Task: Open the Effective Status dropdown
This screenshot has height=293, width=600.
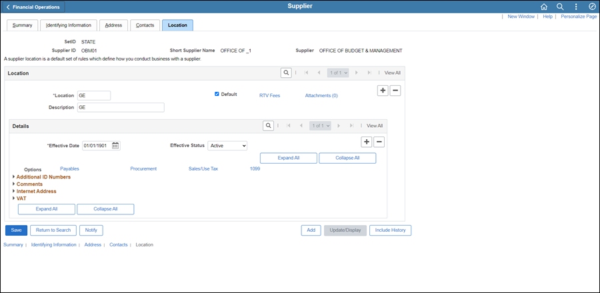Action: point(227,146)
